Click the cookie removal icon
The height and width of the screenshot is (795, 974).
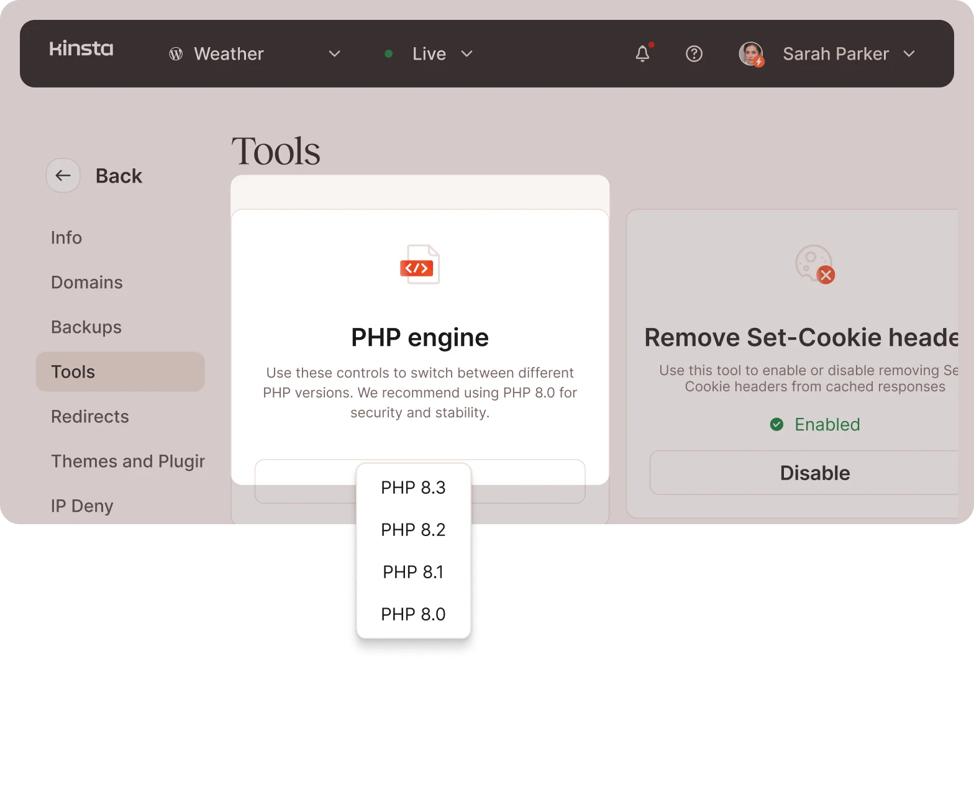[x=815, y=265]
